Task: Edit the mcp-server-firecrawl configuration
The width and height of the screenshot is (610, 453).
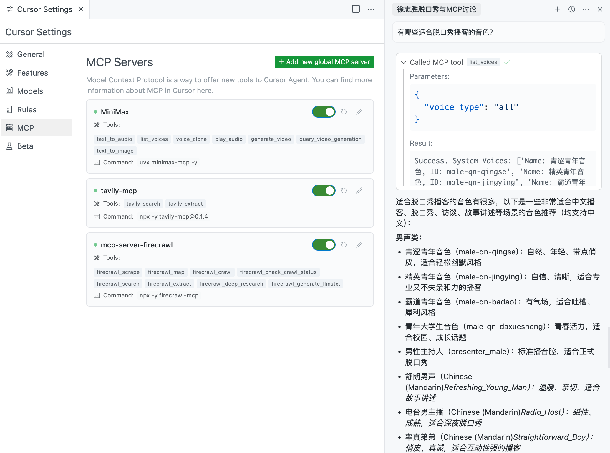Action: tap(359, 245)
